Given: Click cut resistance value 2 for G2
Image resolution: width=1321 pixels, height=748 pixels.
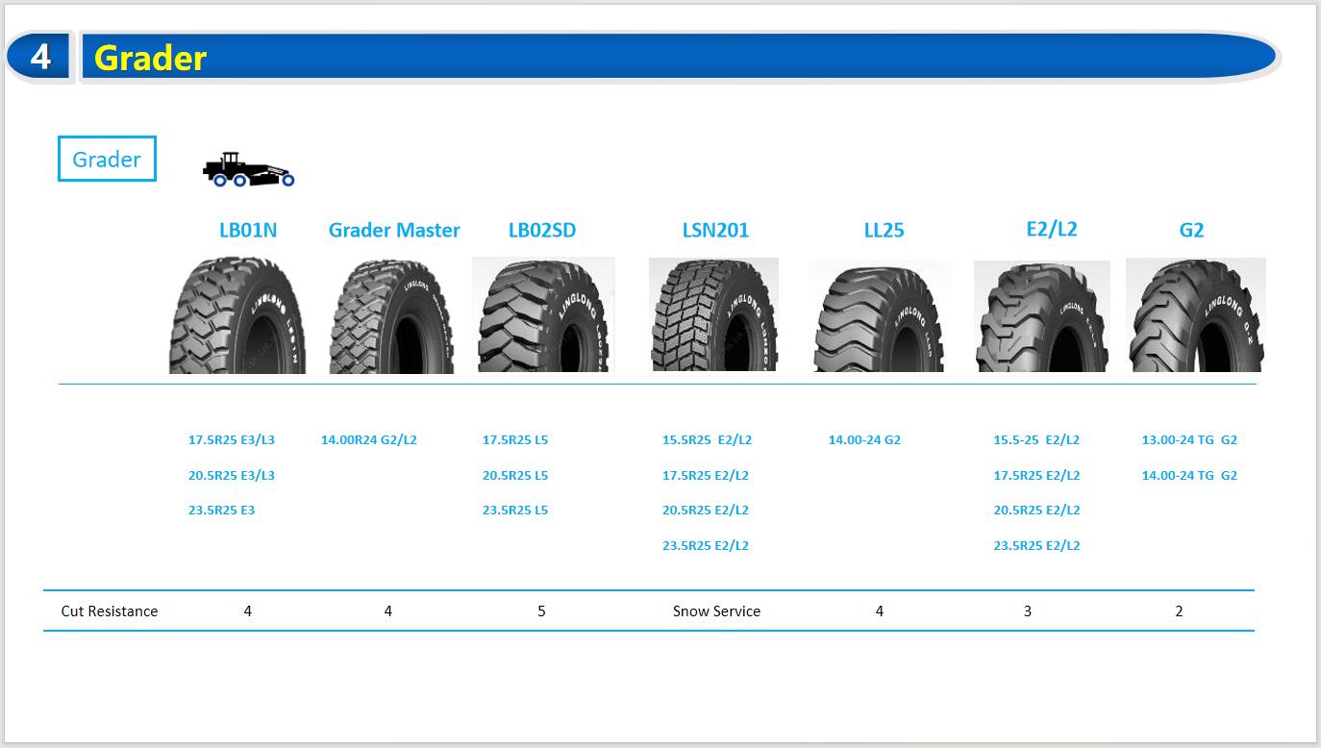Looking at the screenshot, I should (x=1179, y=611).
